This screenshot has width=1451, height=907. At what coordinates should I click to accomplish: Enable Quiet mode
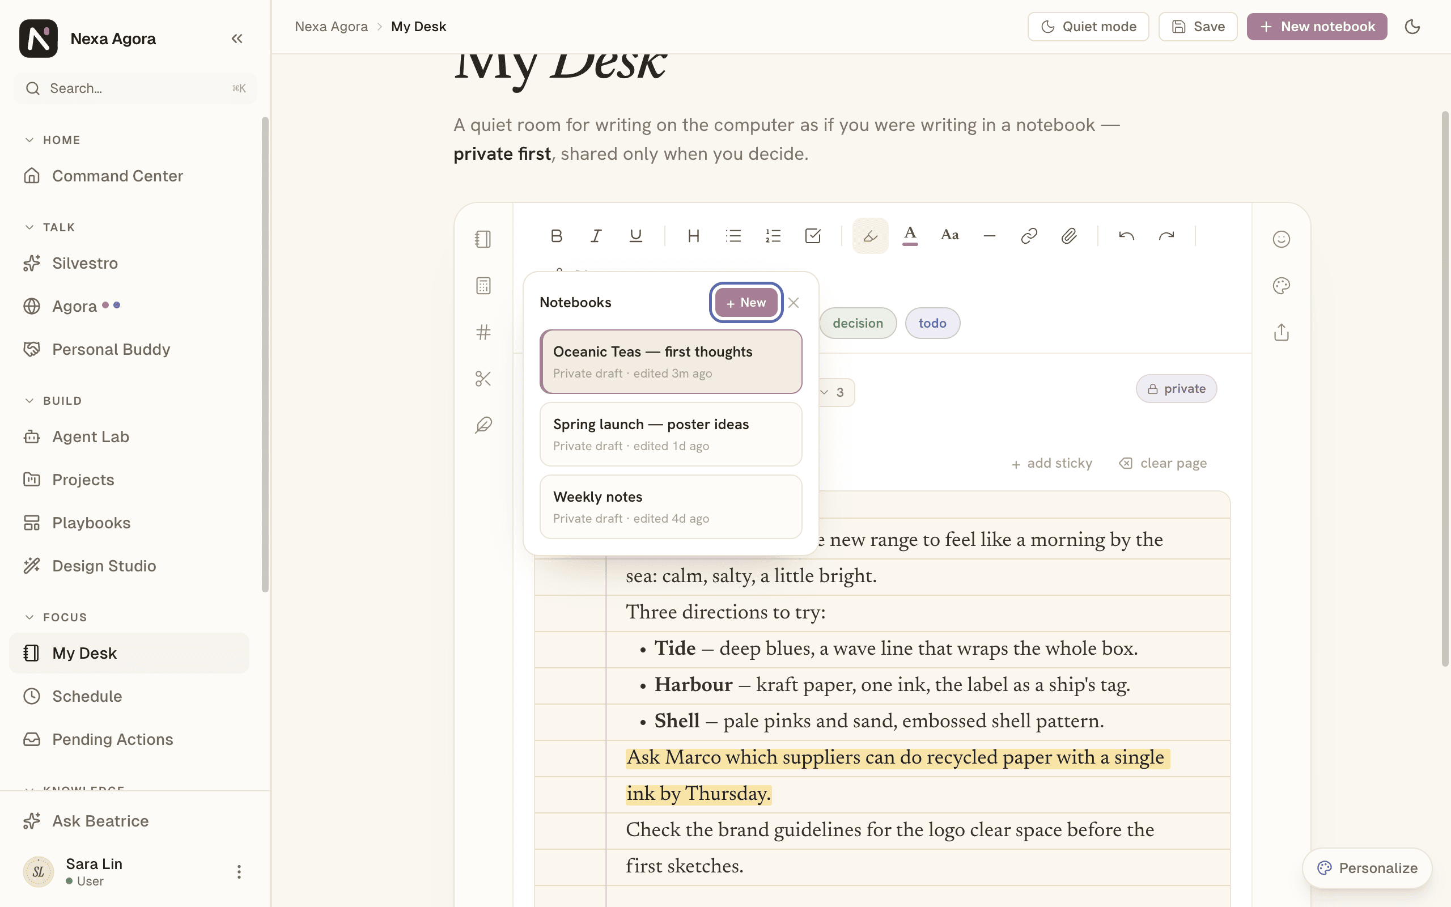[1088, 27]
